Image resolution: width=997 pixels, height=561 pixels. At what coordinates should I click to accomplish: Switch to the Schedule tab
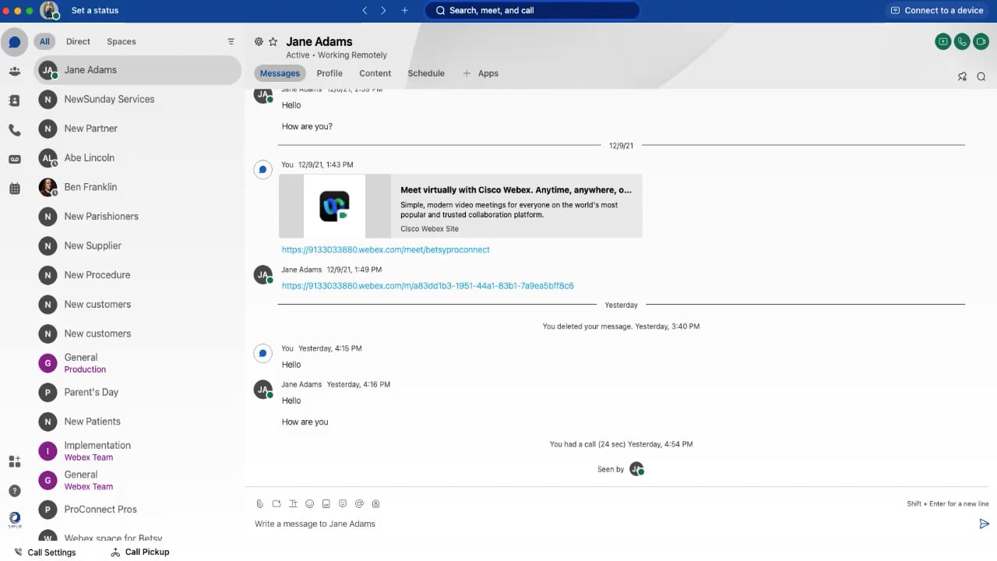click(426, 73)
